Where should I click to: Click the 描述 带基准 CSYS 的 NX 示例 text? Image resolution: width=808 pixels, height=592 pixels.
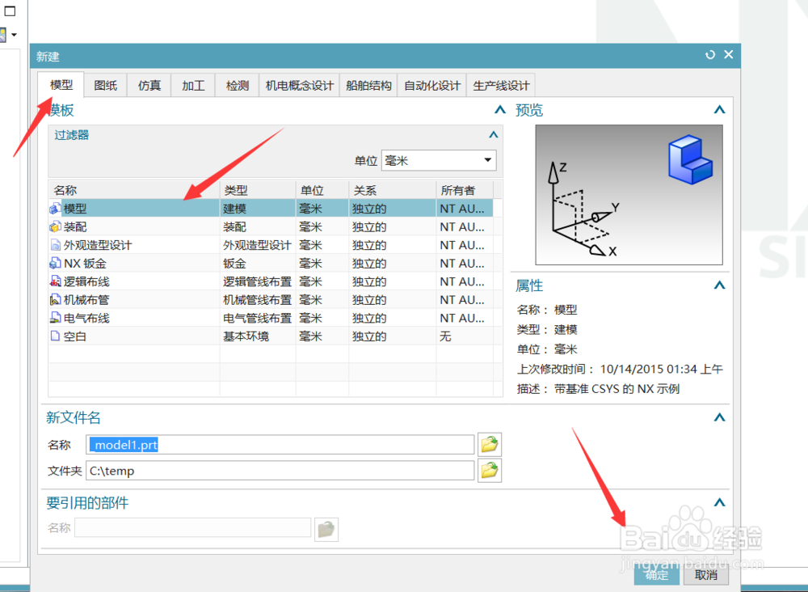pyautogui.click(x=598, y=389)
